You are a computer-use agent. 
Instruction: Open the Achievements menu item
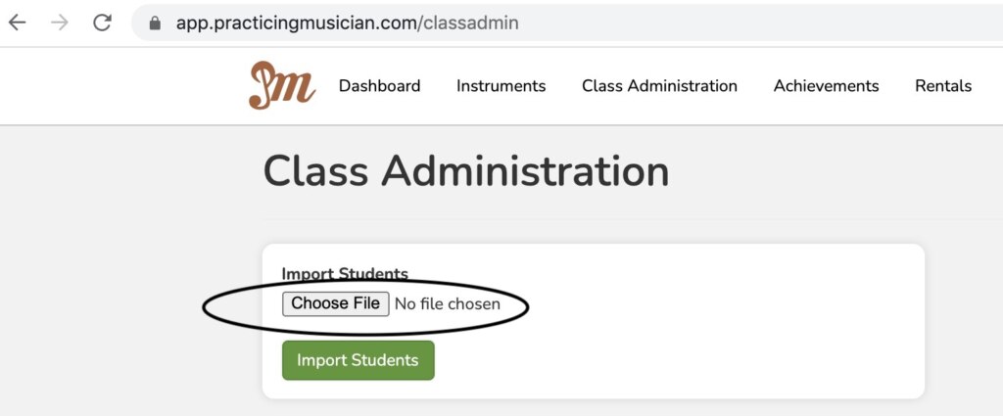coord(826,86)
